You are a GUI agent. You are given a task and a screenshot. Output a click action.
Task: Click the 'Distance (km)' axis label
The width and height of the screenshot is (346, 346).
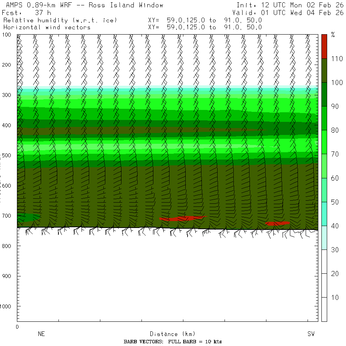pos(172,334)
